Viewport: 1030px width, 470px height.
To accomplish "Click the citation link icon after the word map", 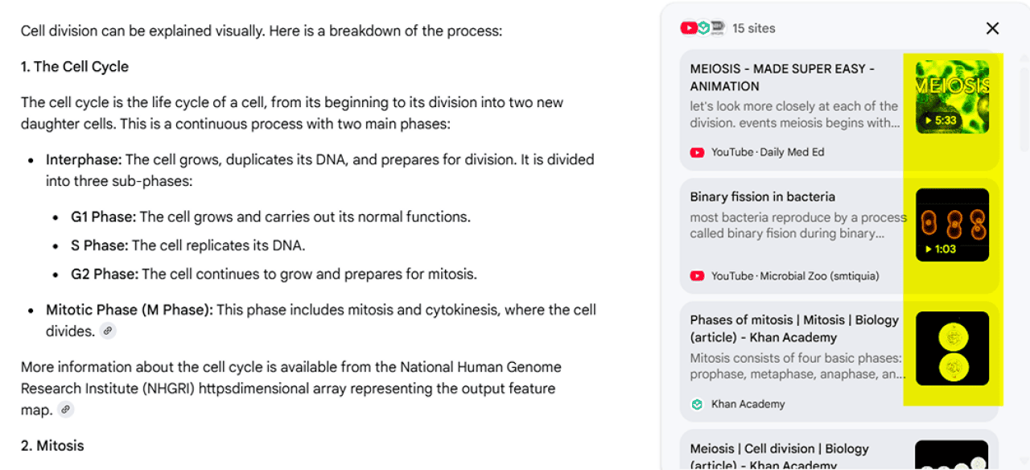I will pos(65,409).
